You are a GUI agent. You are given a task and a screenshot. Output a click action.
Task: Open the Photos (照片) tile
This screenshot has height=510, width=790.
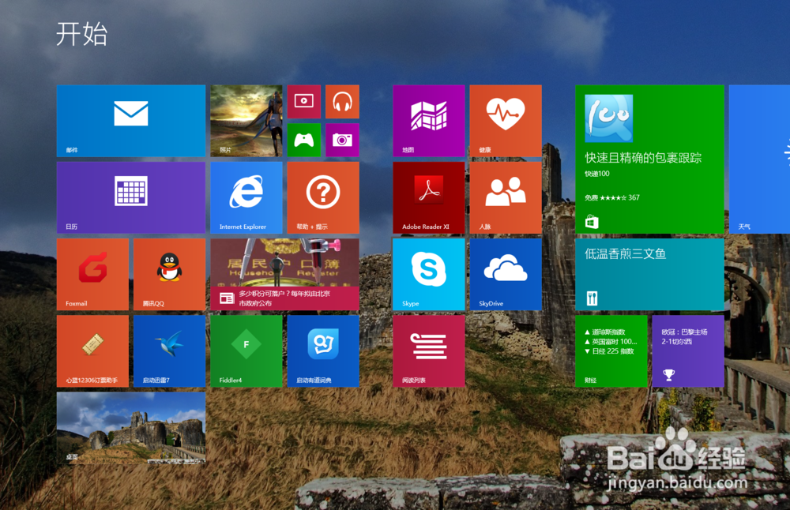[246, 121]
